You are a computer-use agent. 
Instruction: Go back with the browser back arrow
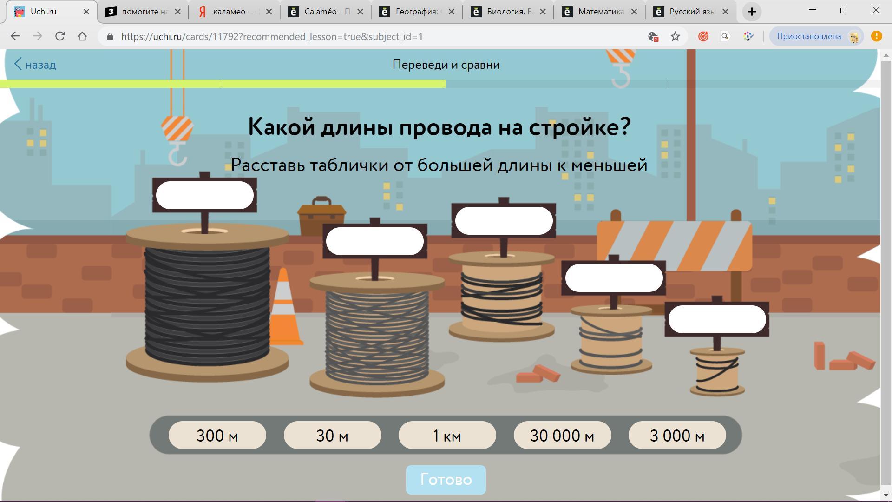click(x=15, y=36)
